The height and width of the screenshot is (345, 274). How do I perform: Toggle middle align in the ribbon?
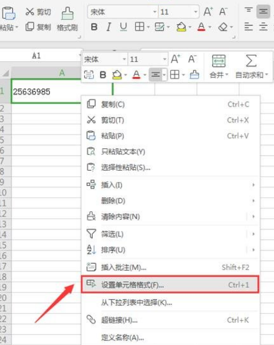(x=263, y=11)
